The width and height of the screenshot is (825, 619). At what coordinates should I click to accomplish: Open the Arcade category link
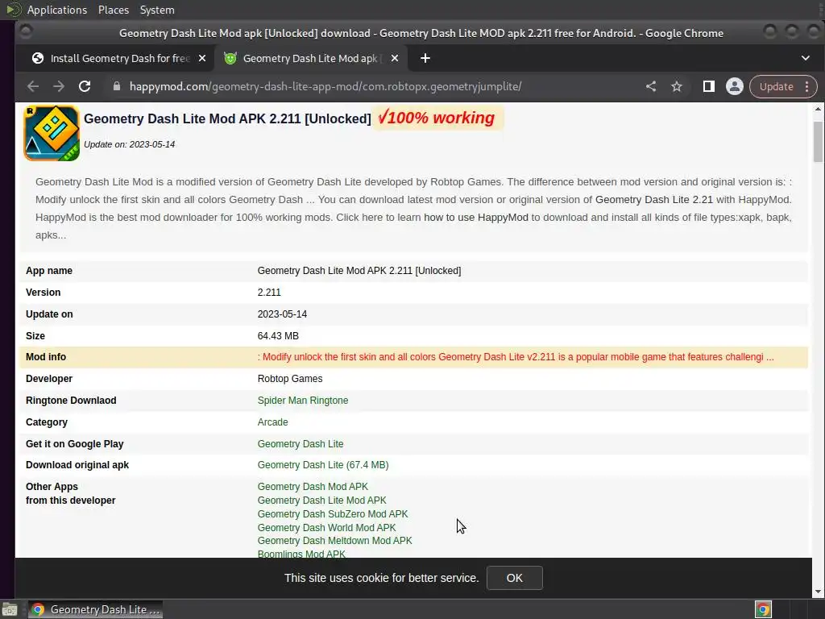point(272,422)
